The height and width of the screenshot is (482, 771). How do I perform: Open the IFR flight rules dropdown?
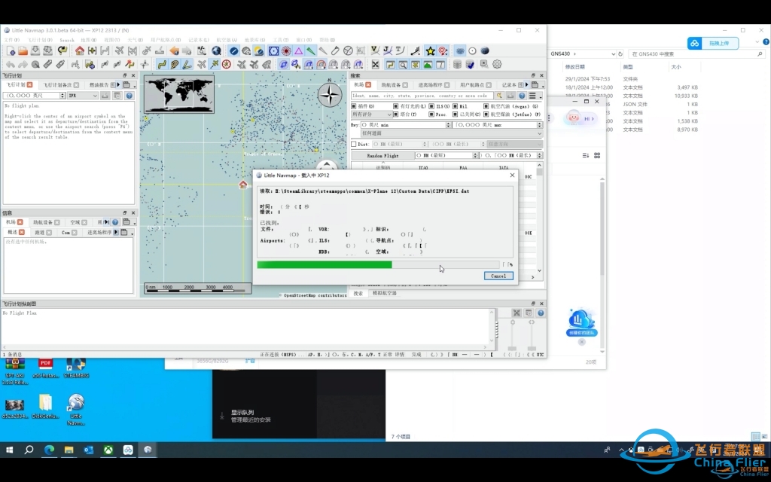(x=83, y=96)
